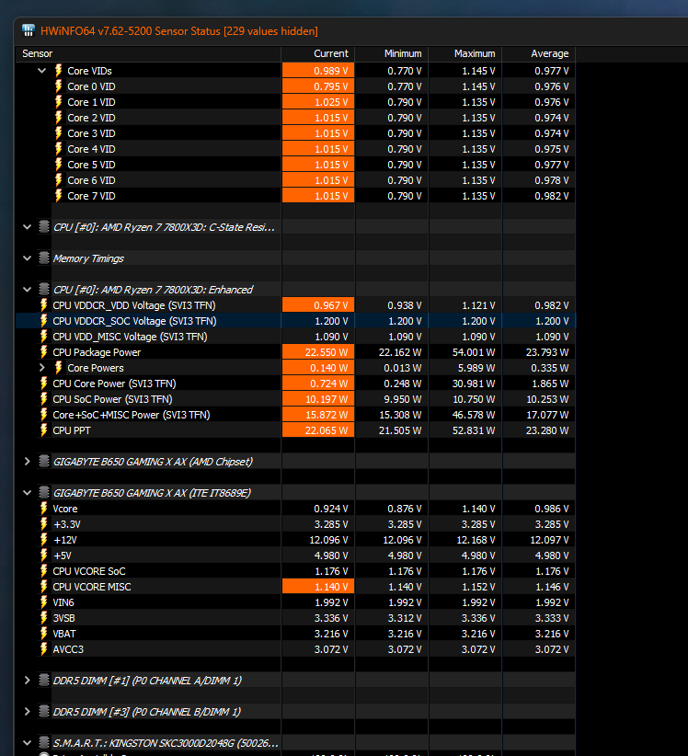
Task: Click the HWiNFO64 Sensor Status window title
Action: click(178, 31)
